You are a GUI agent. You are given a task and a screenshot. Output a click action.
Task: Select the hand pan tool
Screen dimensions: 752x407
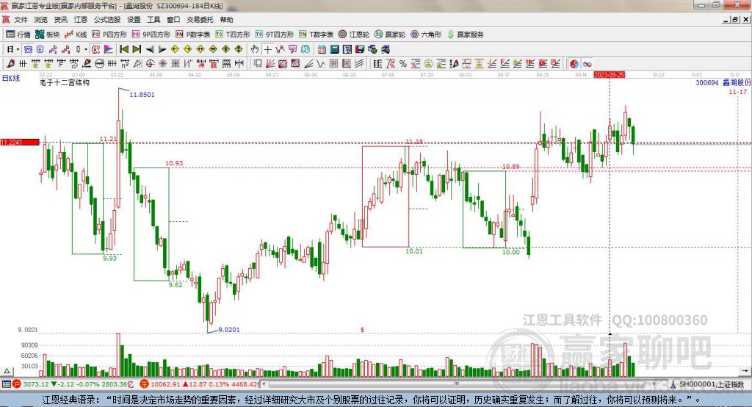pos(255,49)
